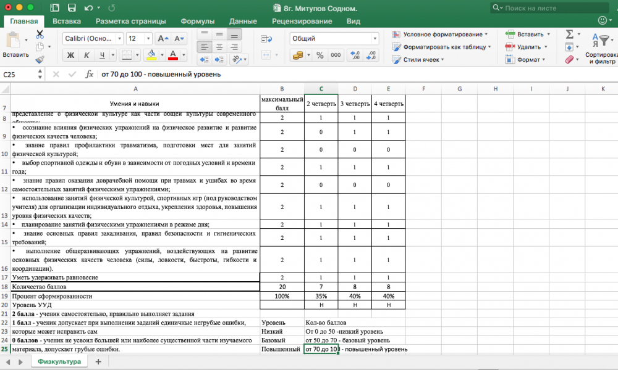The height and width of the screenshot is (370, 618).
Task: Expand the paste options arrow
Action: click(x=26, y=40)
